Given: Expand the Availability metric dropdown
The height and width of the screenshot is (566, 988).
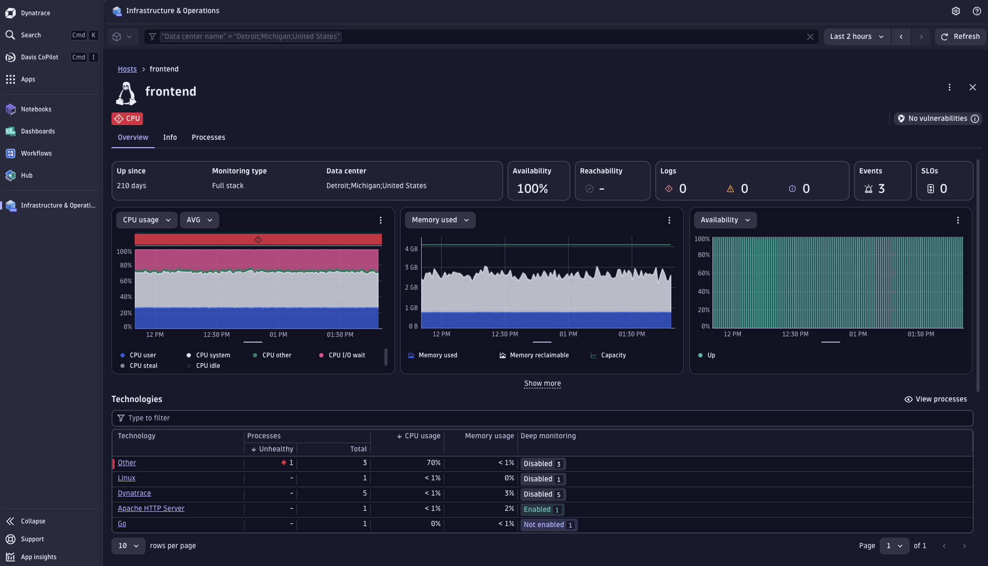Looking at the screenshot, I should (725, 220).
